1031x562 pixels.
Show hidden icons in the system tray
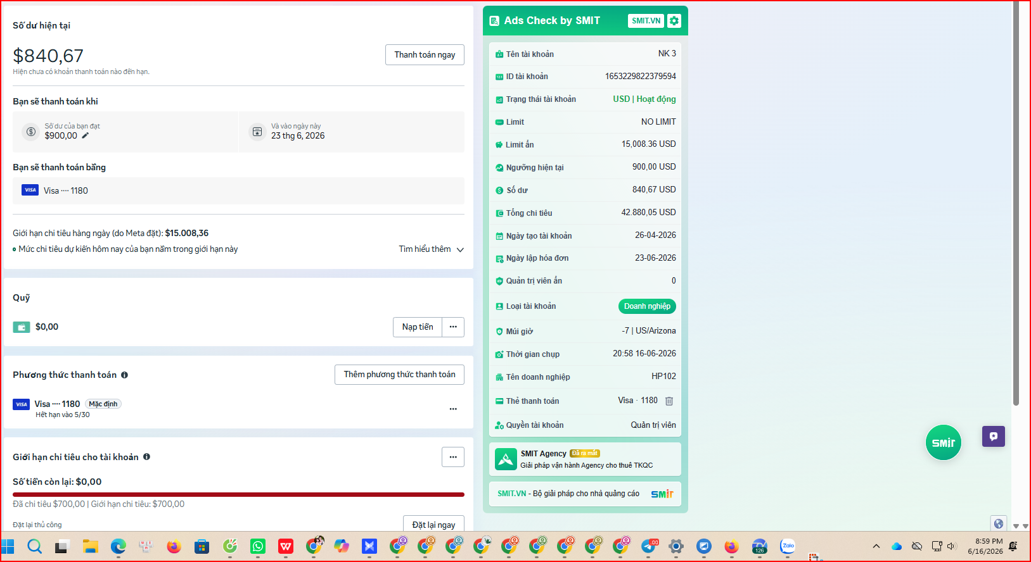point(876,546)
